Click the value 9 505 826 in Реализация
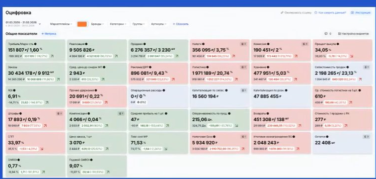The height and width of the screenshot is (179, 376). click(80, 50)
